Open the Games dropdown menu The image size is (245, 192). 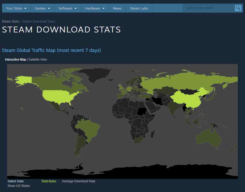coord(40,8)
